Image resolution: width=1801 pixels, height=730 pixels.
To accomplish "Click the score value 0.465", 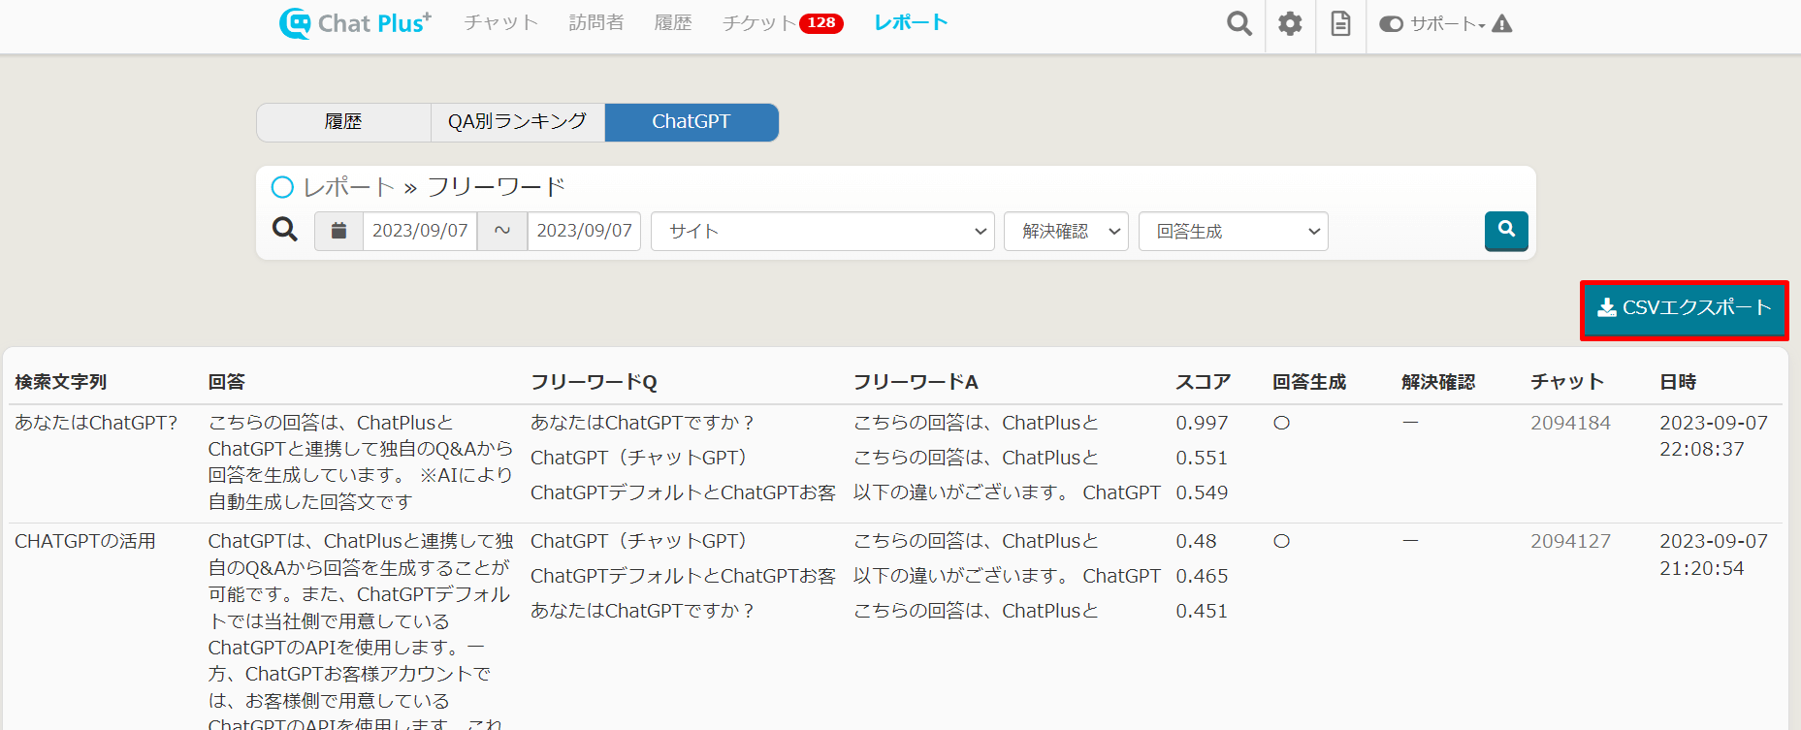I will pos(1202,576).
